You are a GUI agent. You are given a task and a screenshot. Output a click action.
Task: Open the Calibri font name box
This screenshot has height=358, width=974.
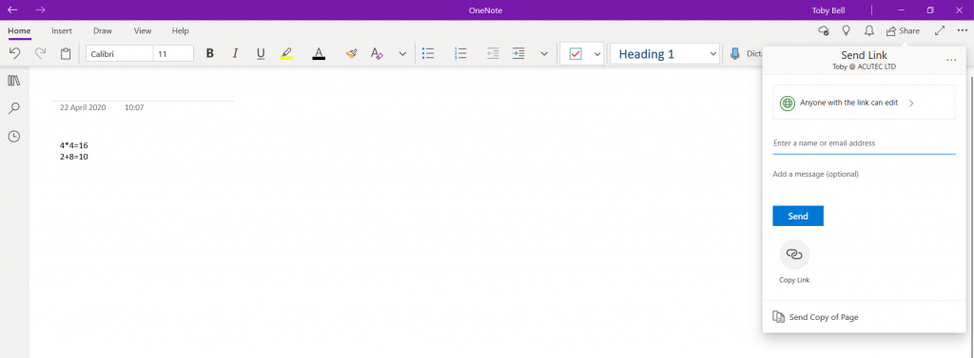click(x=119, y=54)
